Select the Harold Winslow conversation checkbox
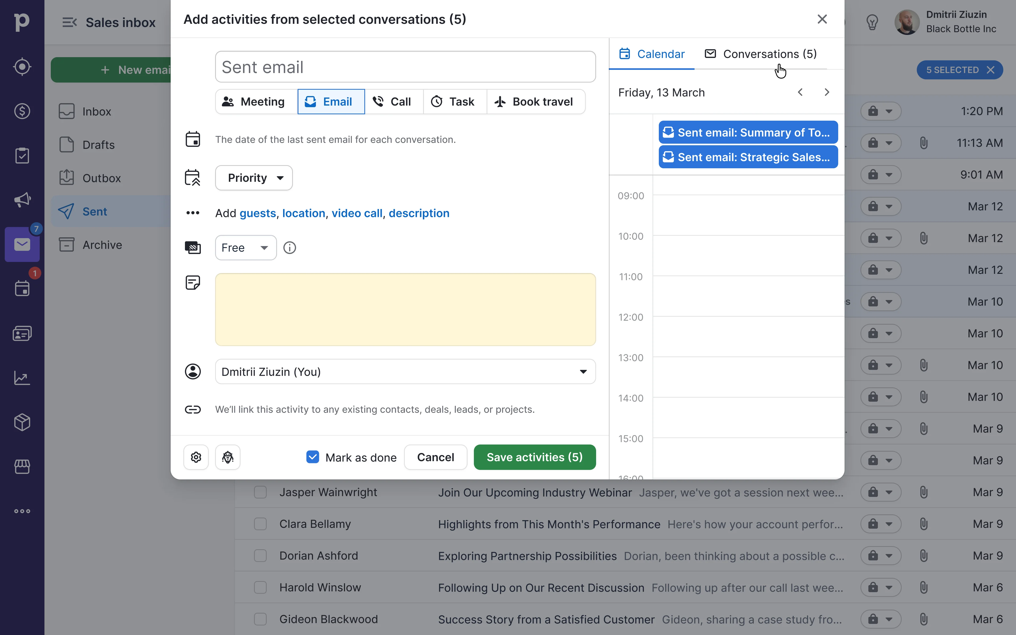Image resolution: width=1016 pixels, height=635 pixels. (x=260, y=587)
